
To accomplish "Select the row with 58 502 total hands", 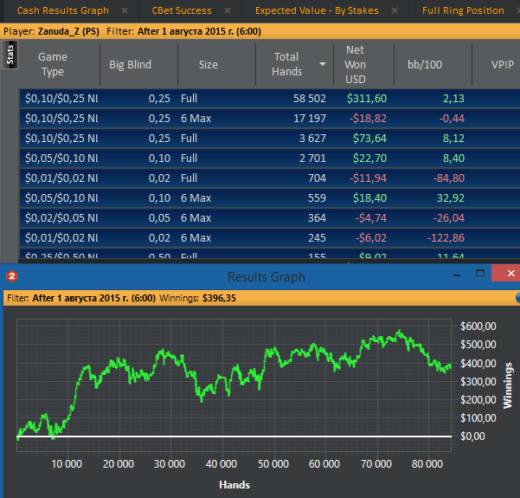I will [260, 99].
